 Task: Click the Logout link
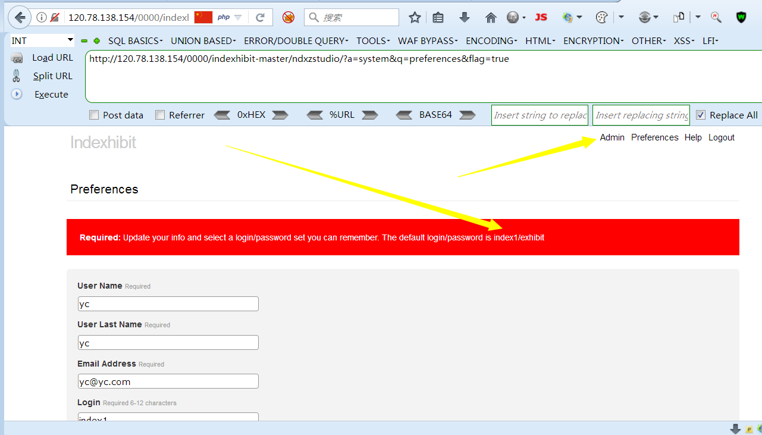721,137
